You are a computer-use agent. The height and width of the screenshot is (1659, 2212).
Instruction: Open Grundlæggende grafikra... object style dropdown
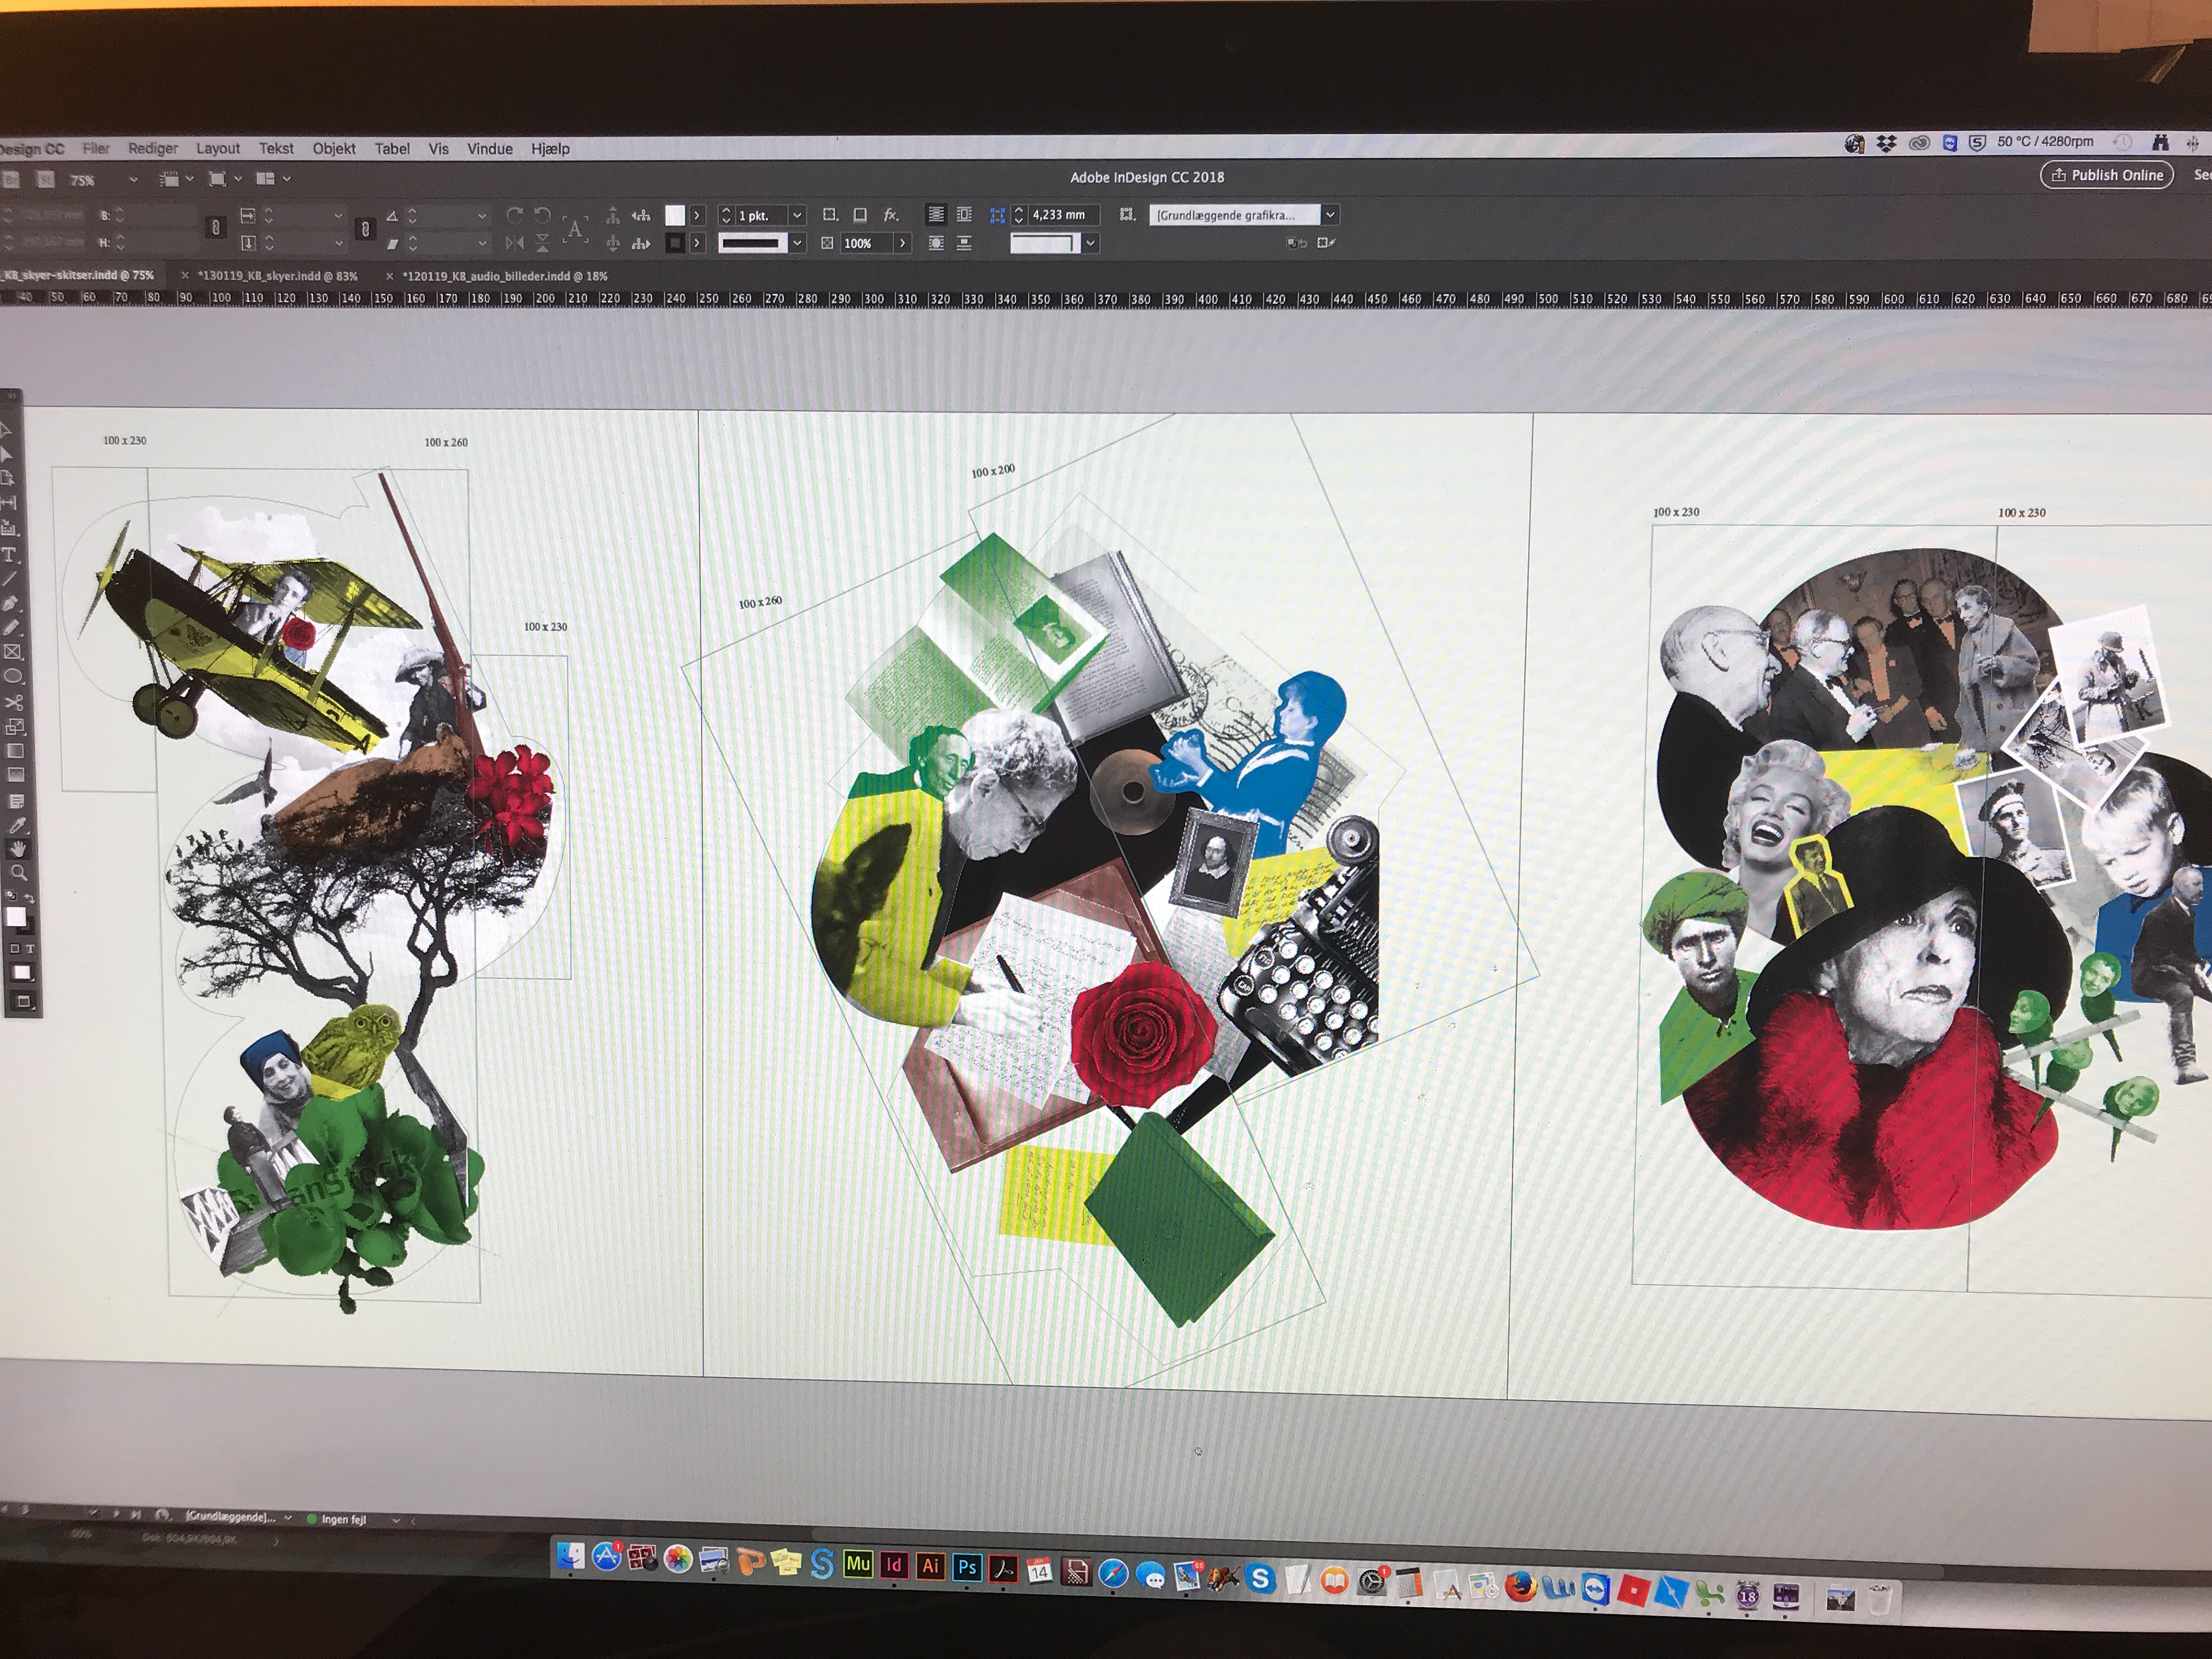click(1330, 215)
